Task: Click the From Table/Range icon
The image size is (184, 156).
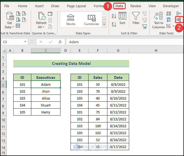Action: 18,26
